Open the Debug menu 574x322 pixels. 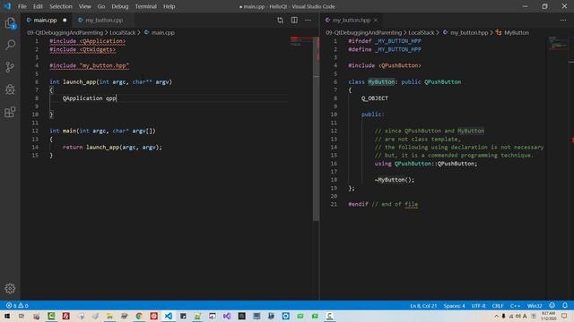click(119, 6)
